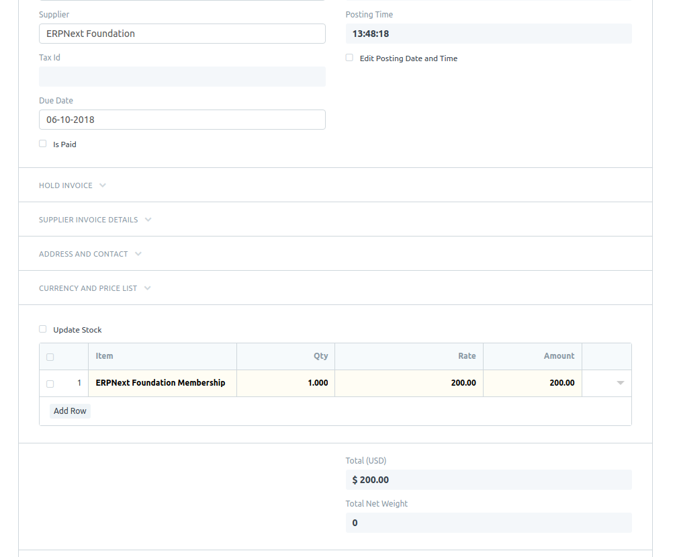Click the Add Row button
The height and width of the screenshot is (557, 677).
coord(69,411)
